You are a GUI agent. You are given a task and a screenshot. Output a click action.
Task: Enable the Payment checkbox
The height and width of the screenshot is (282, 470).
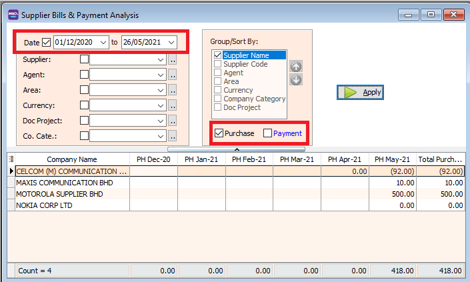coord(268,133)
